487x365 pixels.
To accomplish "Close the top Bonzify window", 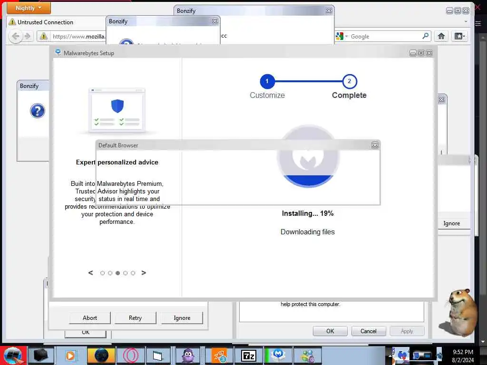I will tap(329, 11).
